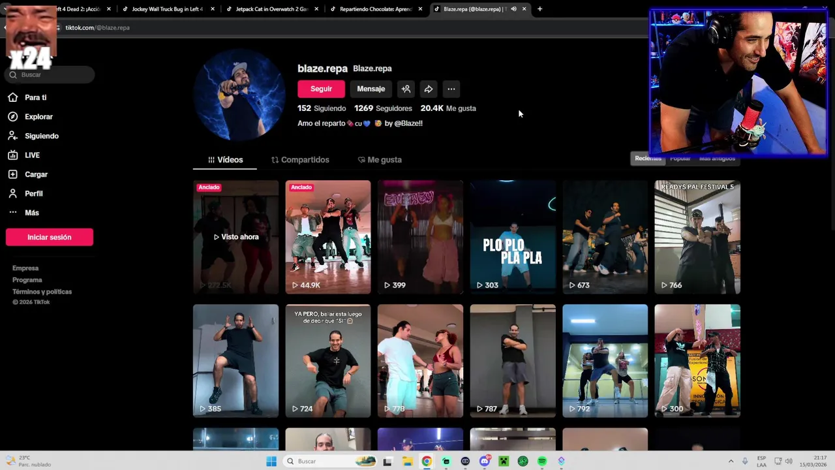Switch to Repartiendo Chocolate browser tab
Viewport: 835px width, 470px height.
tap(375, 9)
